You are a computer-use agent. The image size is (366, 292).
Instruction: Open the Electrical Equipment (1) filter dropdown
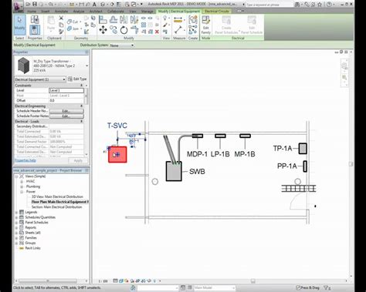pyautogui.click(x=40, y=79)
